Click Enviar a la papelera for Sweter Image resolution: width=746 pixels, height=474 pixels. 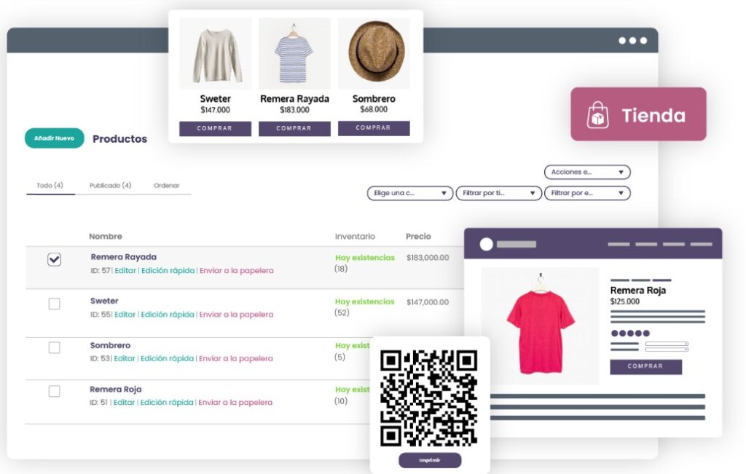(236, 315)
